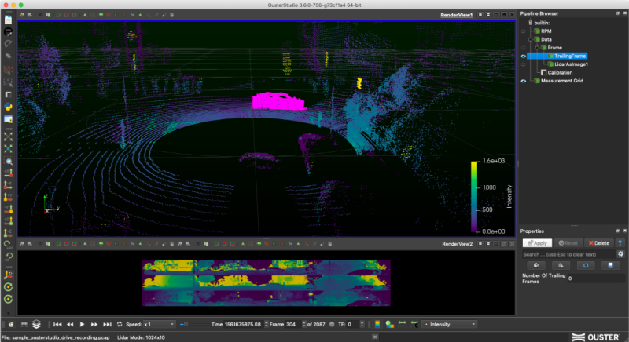The image size is (629, 342).
Task: Select TrailingFrame in Pipeline Browser
Action: [569, 56]
